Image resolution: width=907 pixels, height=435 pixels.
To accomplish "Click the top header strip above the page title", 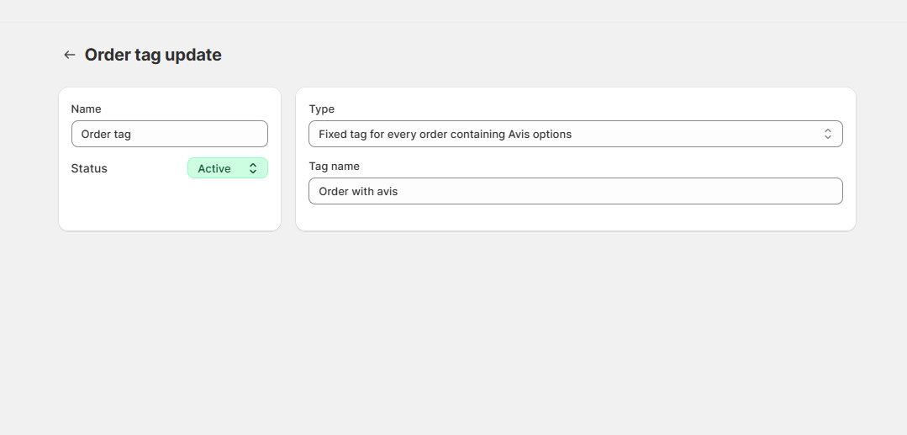I will coord(454,10).
